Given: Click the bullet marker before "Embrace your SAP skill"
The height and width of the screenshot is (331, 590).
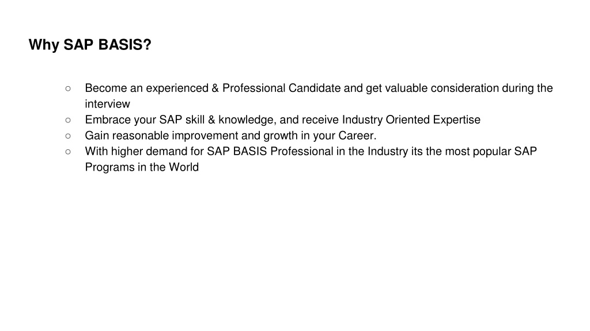Looking at the screenshot, I should coord(68,120).
